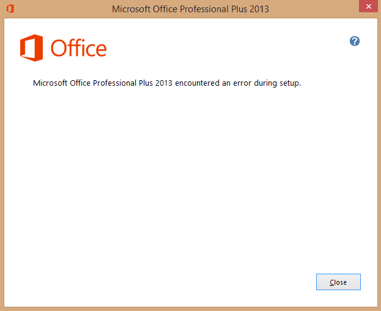The width and height of the screenshot is (381, 311).
Task: Click the small Office icon in title bar
Action: 10,9
